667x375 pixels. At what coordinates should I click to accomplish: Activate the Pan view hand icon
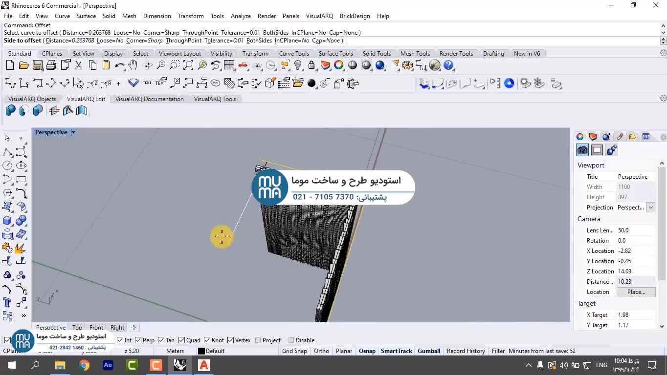point(133,65)
